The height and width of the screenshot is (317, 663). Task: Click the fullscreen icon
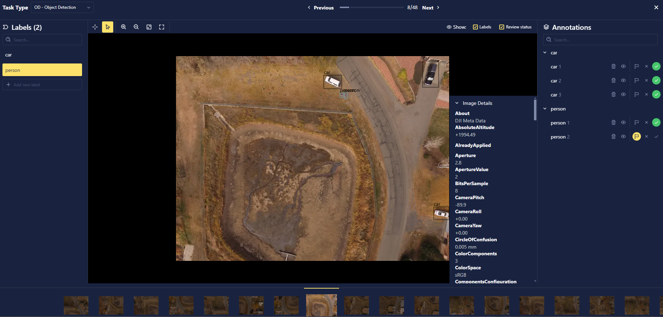[162, 27]
